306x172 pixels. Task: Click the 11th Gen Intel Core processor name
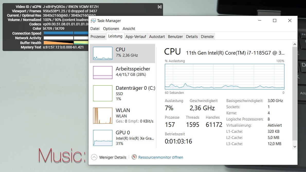235,53
